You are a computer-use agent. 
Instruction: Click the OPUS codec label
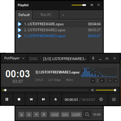[39, 80]
